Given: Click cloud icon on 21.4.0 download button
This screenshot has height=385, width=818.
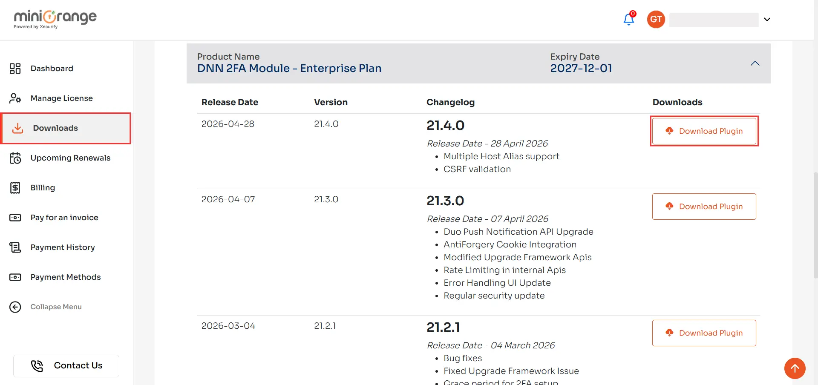Looking at the screenshot, I should [x=669, y=131].
